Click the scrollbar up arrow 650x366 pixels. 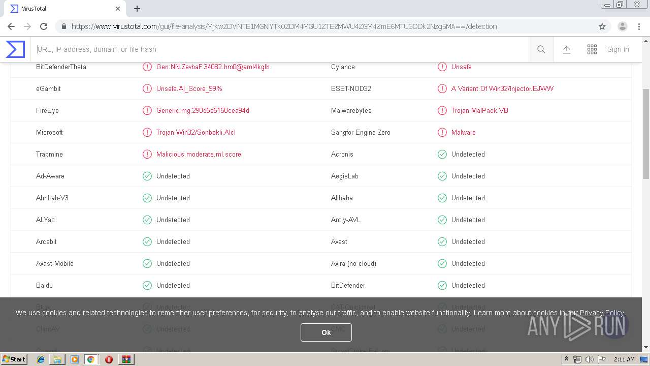point(646,41)
